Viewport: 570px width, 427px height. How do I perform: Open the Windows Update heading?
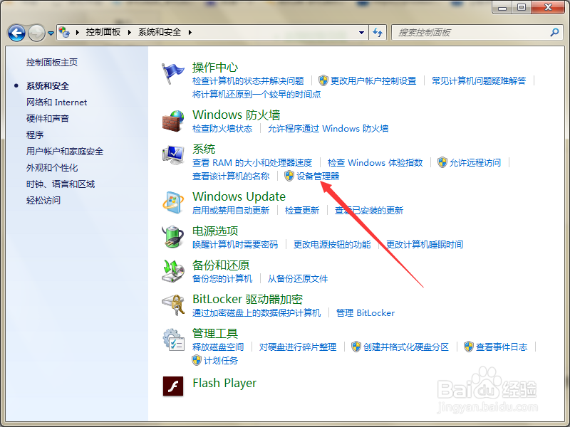pyautogui.click(x=239, y=196)
